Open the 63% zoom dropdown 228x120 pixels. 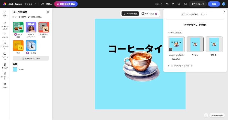(x=159, y=4)
